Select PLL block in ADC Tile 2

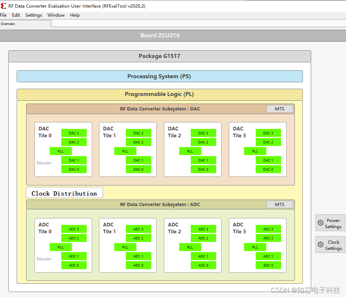(x=190, y=247)
